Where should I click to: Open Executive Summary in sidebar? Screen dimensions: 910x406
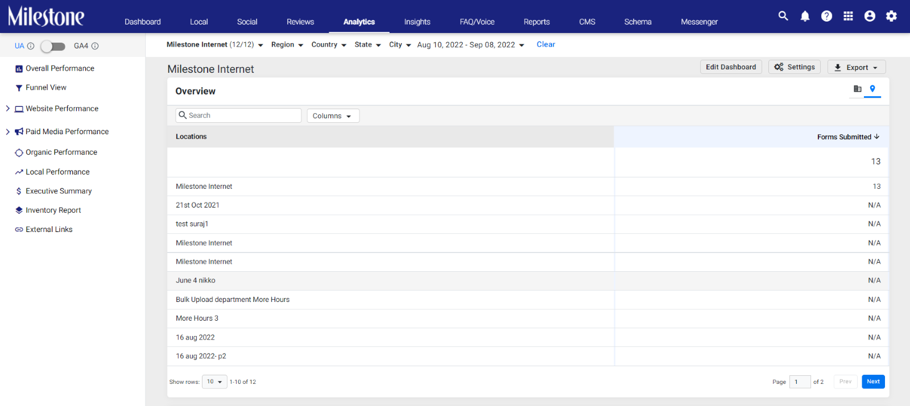[59, 191]
